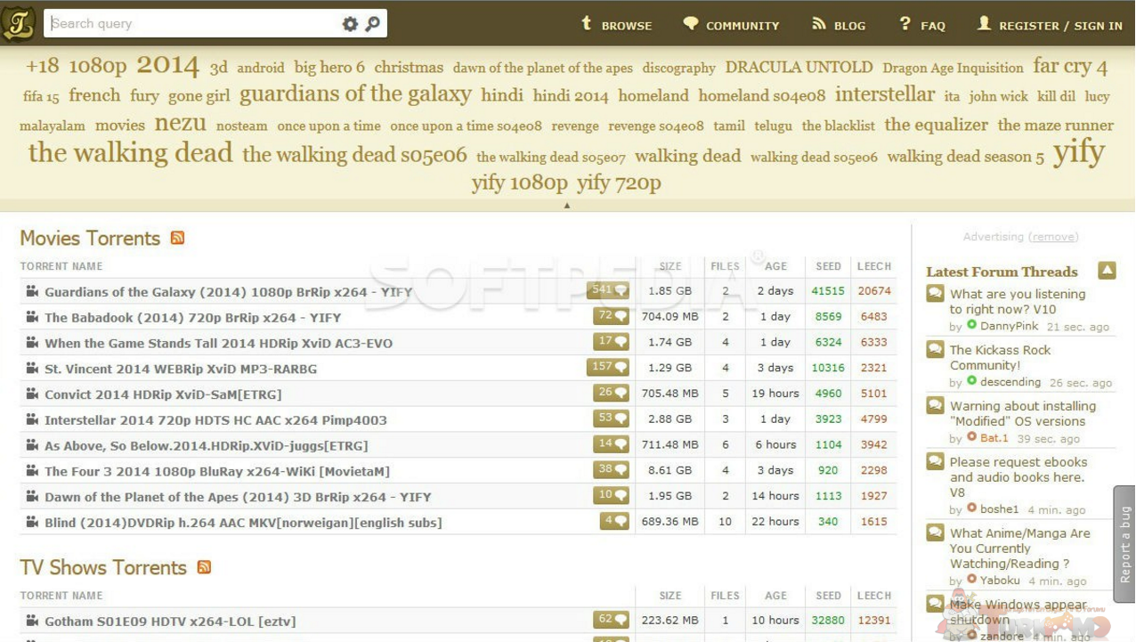Open Interstellar 2014 720p HDTS torrent link
The image size is (1136, 642).
215,419
